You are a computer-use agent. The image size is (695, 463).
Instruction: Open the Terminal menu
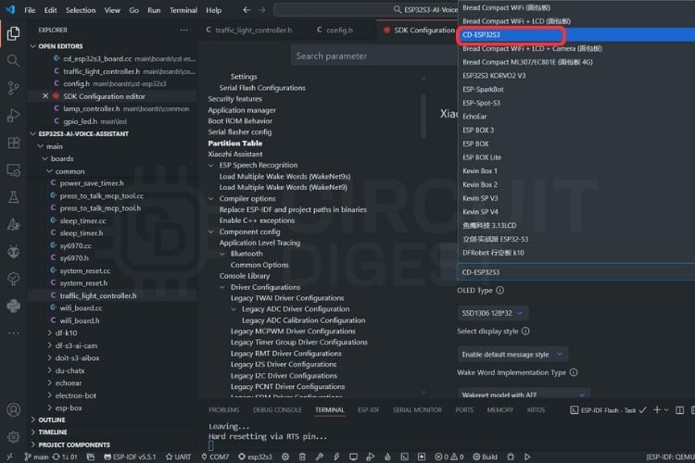pos(183,10)
